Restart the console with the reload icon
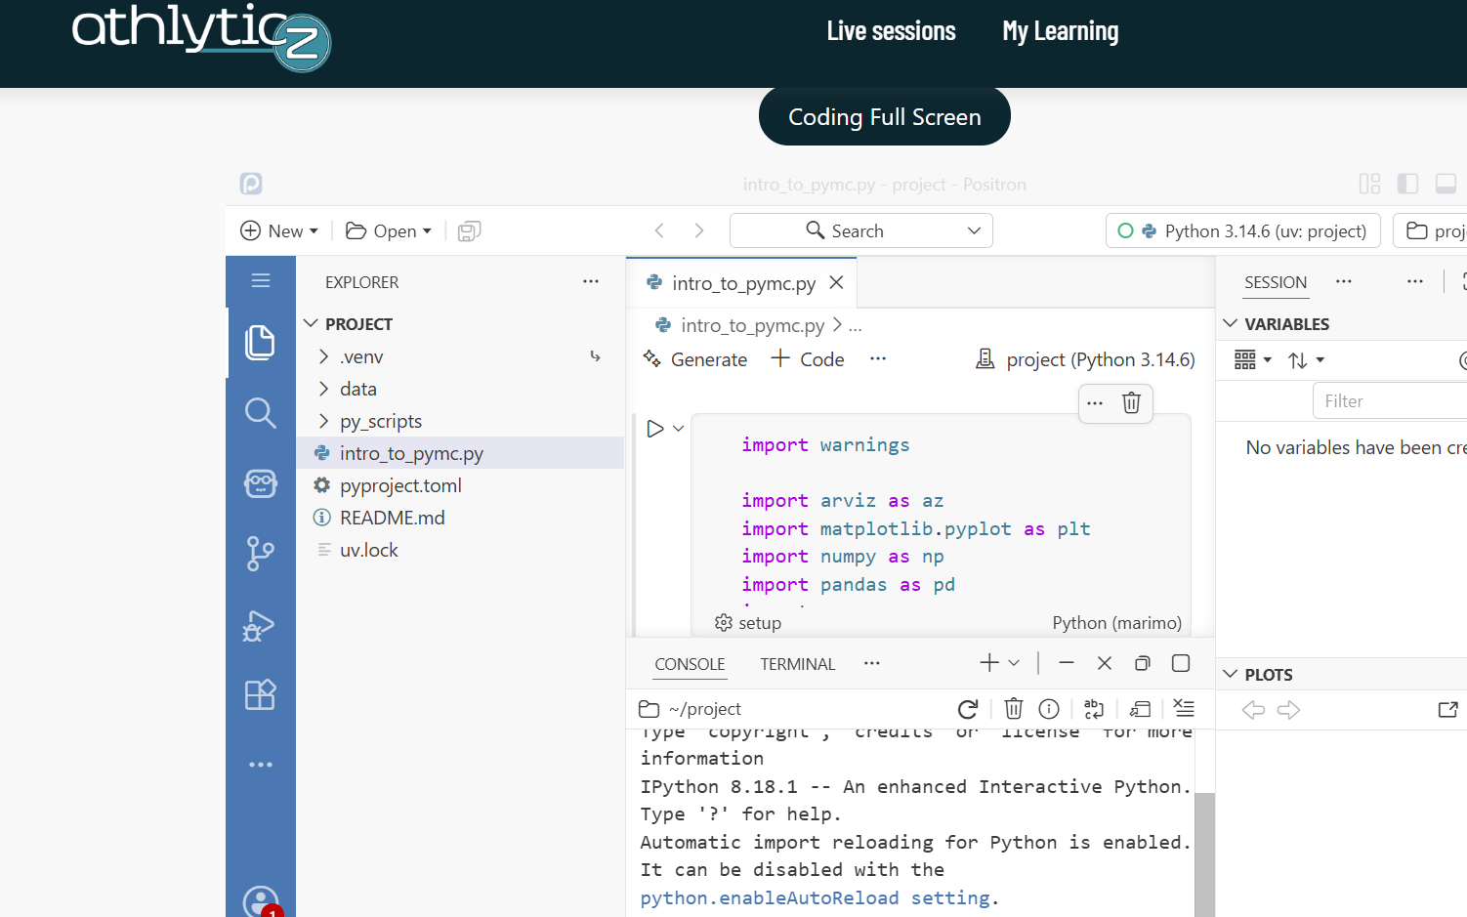 tap(968, 709)
